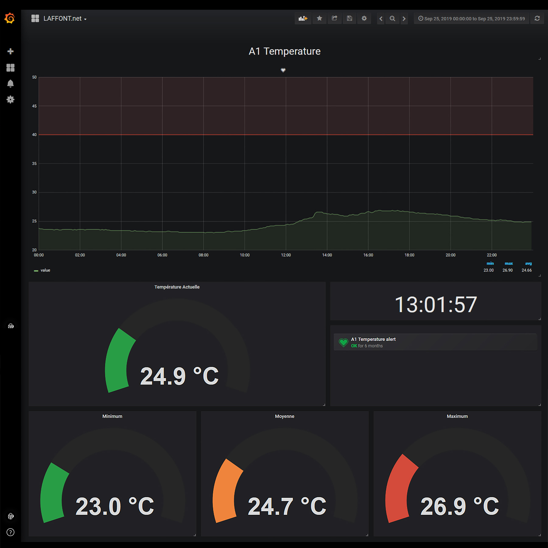
Task: Open the A1 Temperature panel title menu
Action: 284,51
